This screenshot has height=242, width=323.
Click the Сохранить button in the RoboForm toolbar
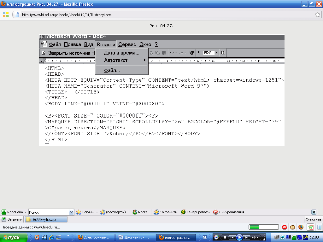click(x=165, y=212)
